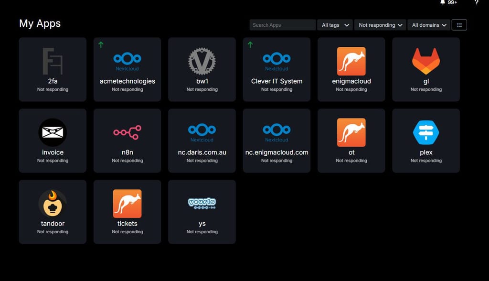Image resolution: width=489 pixels, height=281 pixels.
Task: Click update arrow on Clever IT System tile
Action: (250, 45)
